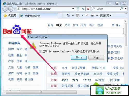
Task: Open the 酒店 link in sidebar
Action: pyautogui.click(x=19, y=79)
